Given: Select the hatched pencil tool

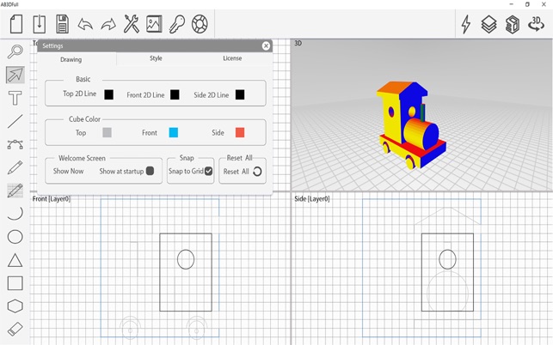Looking at the screenshot, I should [15, 191].
